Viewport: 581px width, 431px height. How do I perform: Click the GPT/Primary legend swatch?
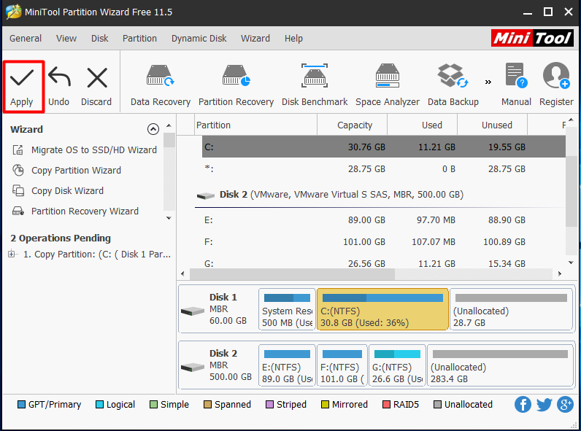pos(21,404)
